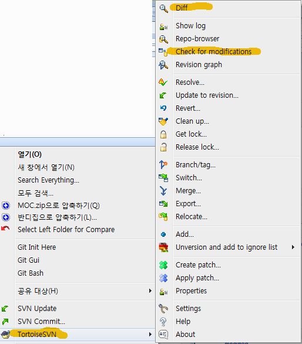Open Properties entry
The width and height of the screenshot is (302, 344).
click(x=192, y=291)
